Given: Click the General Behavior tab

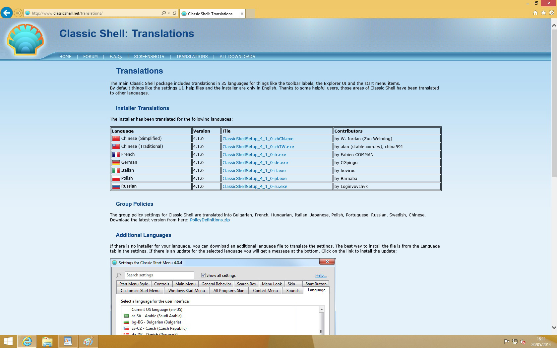Looking at the screenshot, I should tap(216, 284).
